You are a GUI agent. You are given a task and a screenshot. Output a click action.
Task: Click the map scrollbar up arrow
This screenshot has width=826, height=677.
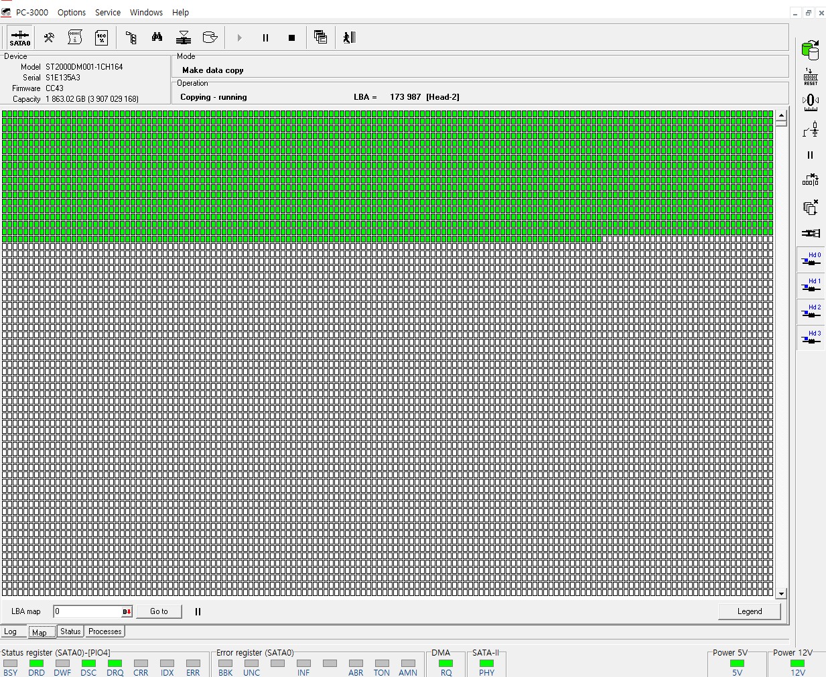(x=781, y=115)
